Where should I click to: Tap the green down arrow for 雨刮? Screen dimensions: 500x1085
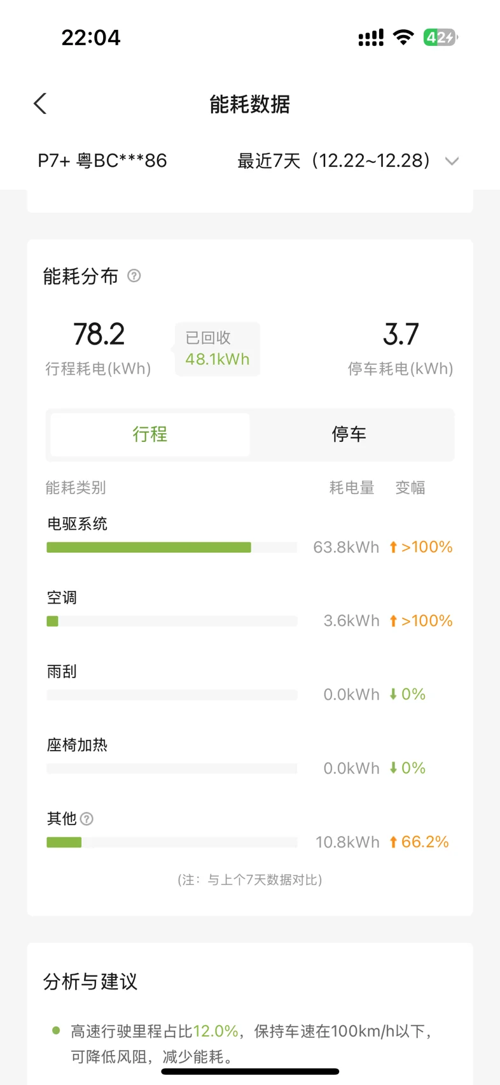click(393, 694)
